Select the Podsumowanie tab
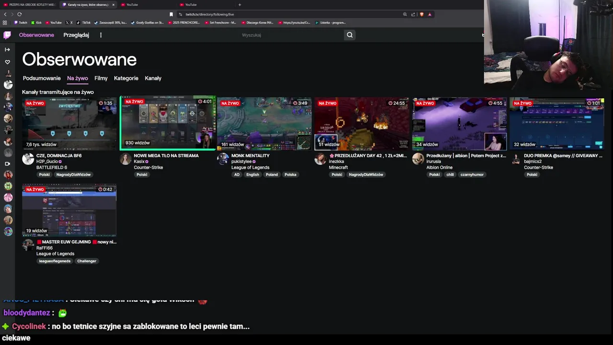The image size is (613, 345). click(x=42, y=78)
